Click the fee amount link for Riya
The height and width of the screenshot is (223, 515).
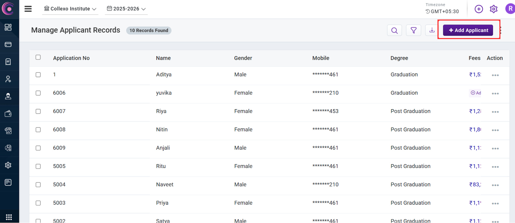point(475,111)
